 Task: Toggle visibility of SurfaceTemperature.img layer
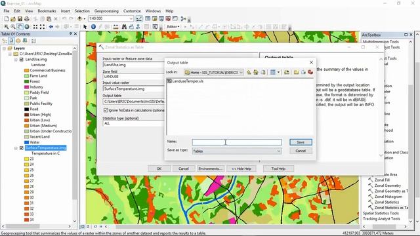point(22,148)
